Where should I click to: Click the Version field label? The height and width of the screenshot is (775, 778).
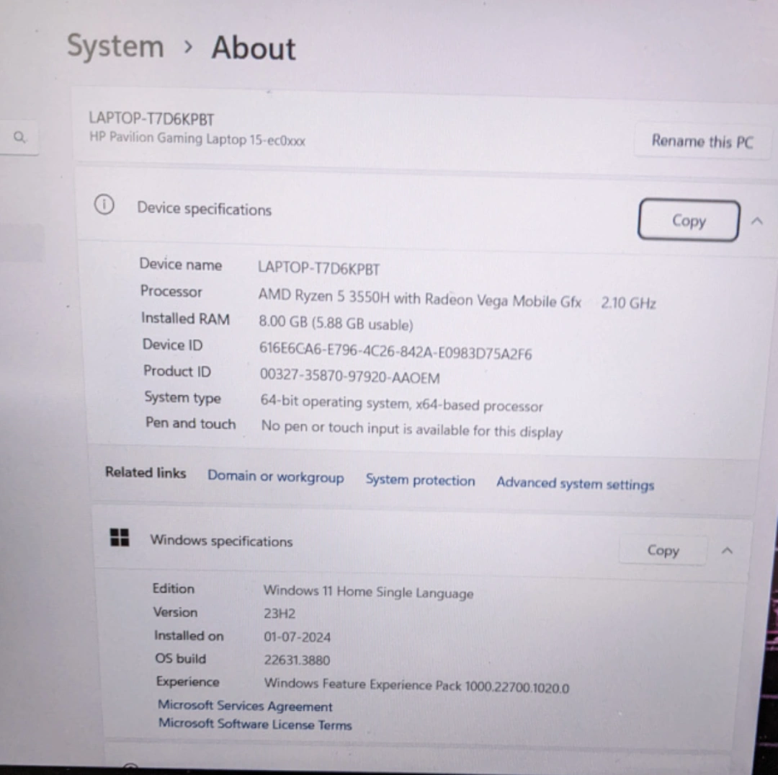pyautogui.click(x=175, y=612)
